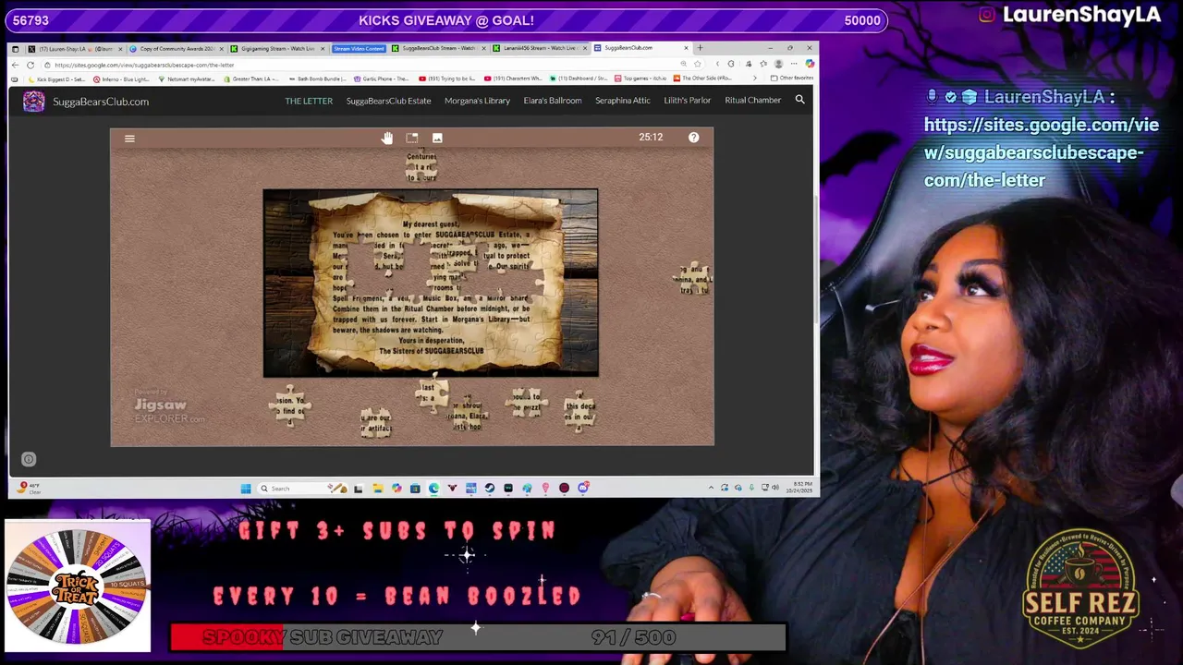Expand the Other favorites folder
The height and width of the screenshot is (665, 1183).
(792, 79)
